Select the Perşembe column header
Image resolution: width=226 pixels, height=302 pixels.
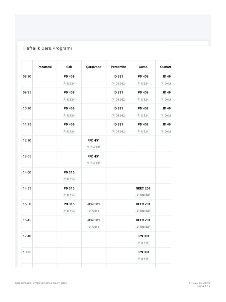(x=118, y=67)
